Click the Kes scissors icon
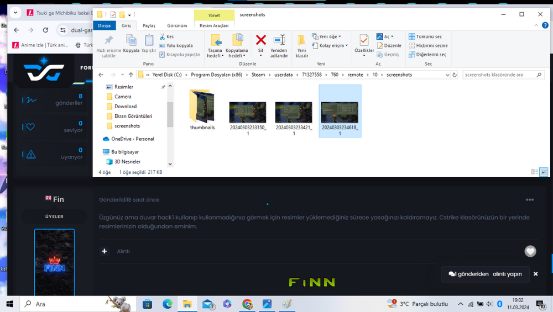 point(163,36)
